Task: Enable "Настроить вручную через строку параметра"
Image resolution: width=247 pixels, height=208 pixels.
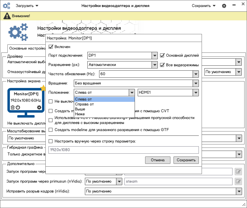Action: coord(51,141)
